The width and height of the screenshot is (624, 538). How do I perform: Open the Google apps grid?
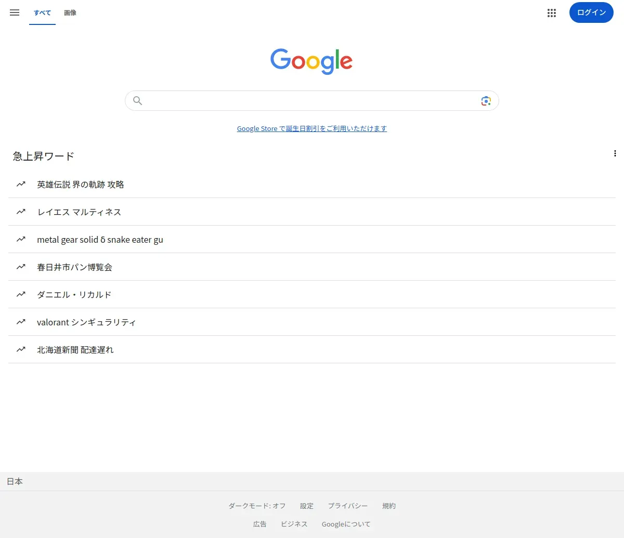(x=552, y=13)
